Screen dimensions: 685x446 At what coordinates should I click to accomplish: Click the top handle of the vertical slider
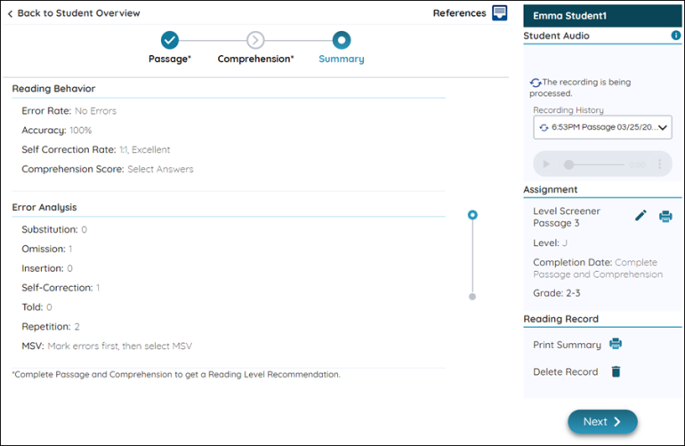tap(472, 215)
